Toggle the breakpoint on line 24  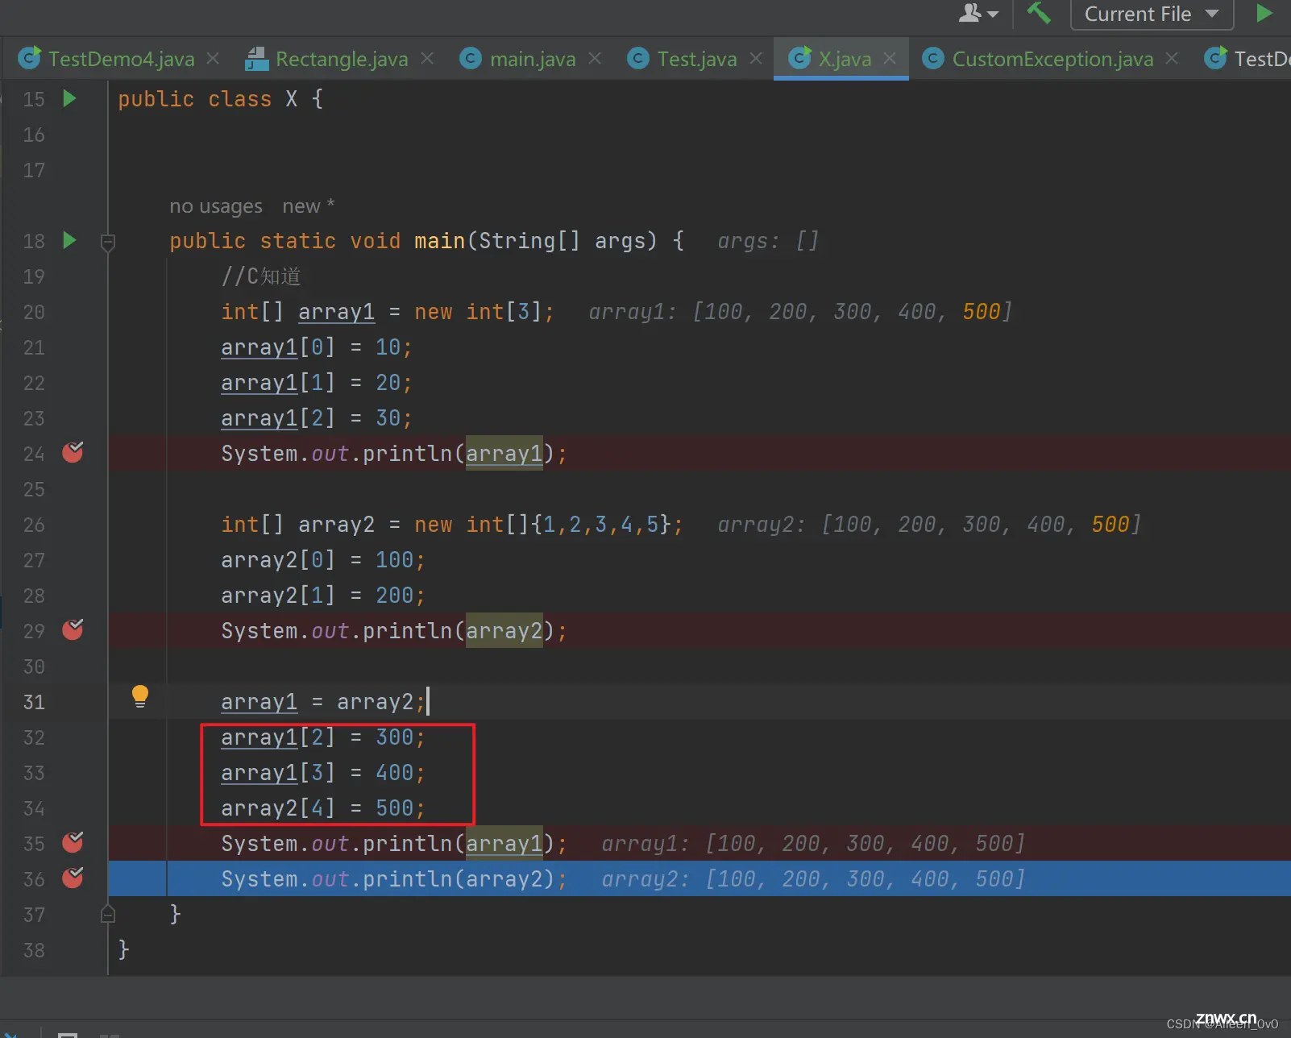point(73,452)
